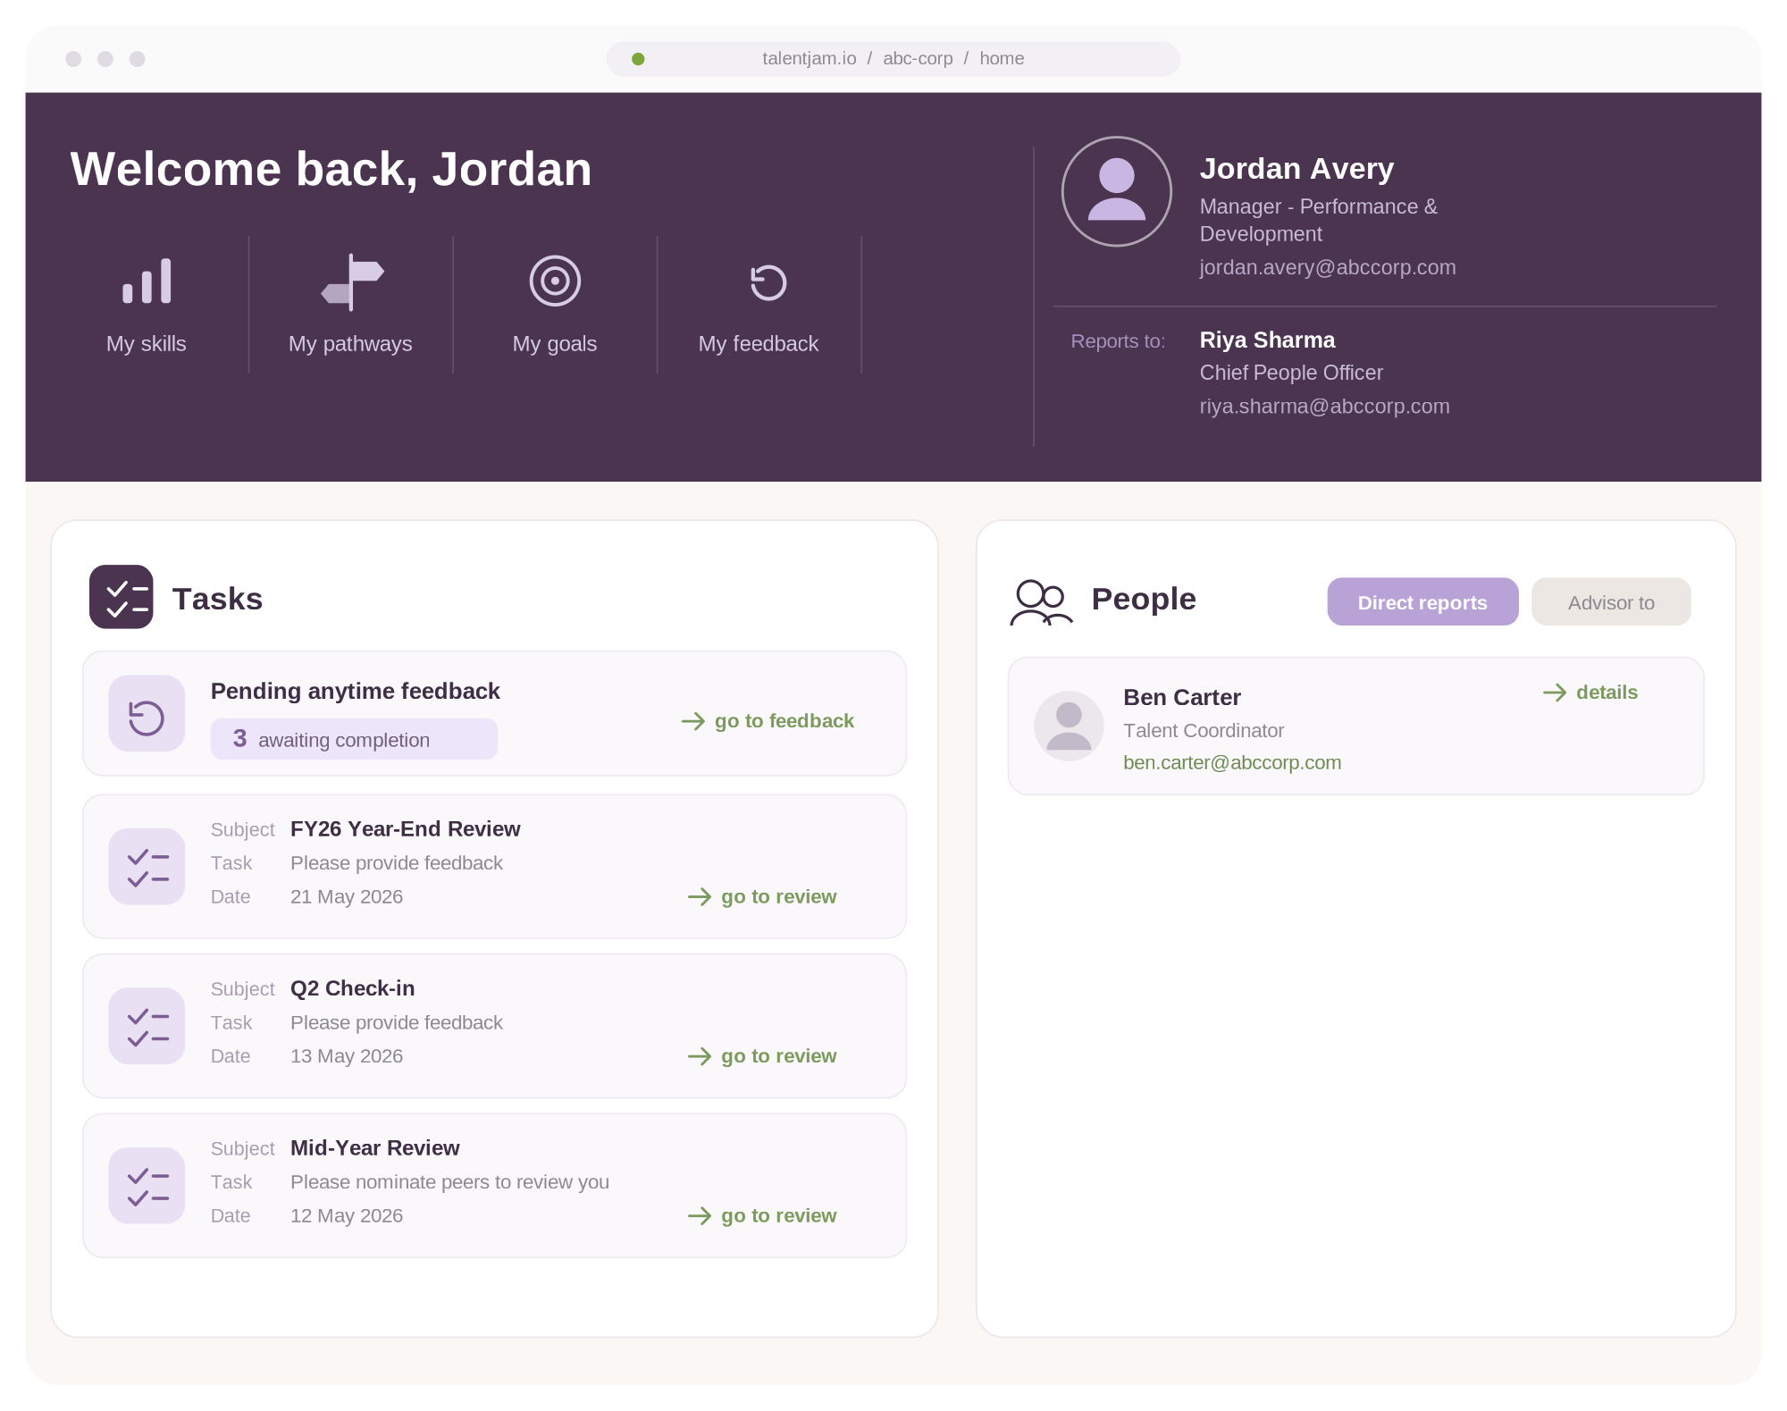Viewport: 1787px width, 1411px height.
Task: Click the Mid-Year Review checklist icon
Action: click(x=147, y=1186)
